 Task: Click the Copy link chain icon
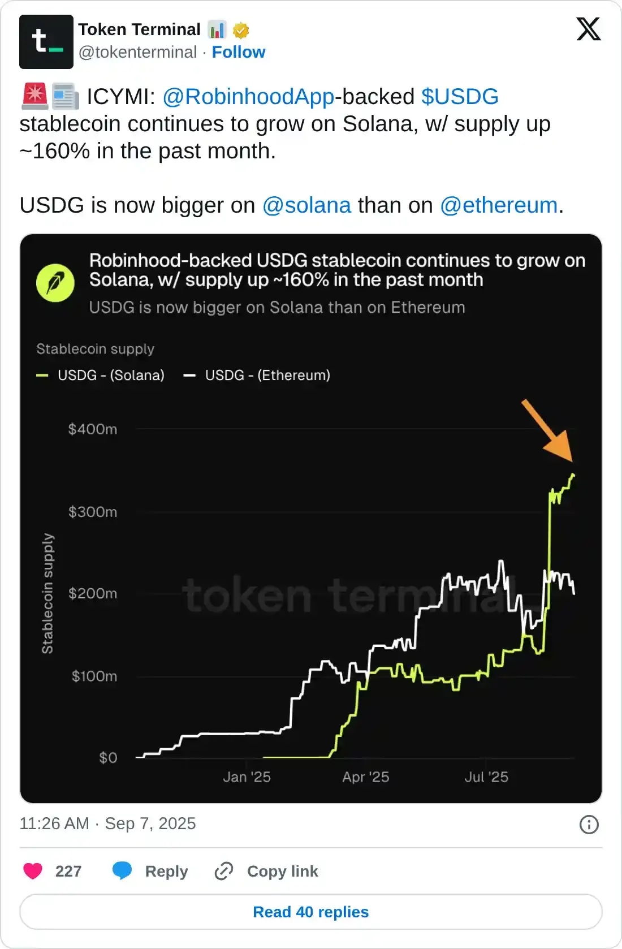(x=225, y=871)
